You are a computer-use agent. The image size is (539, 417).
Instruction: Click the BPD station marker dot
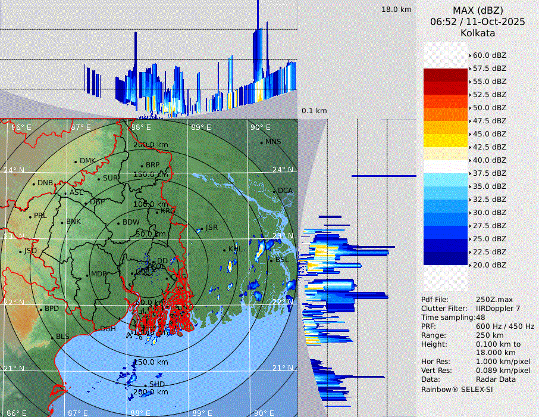click(40, 310)
